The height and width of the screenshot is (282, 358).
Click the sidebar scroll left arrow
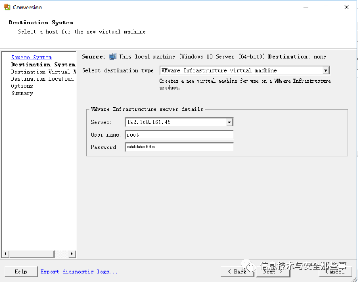click(x=5, y=254)
